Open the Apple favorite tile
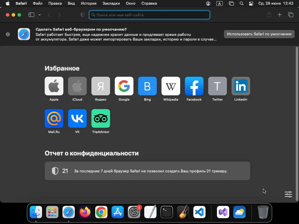 54,86
